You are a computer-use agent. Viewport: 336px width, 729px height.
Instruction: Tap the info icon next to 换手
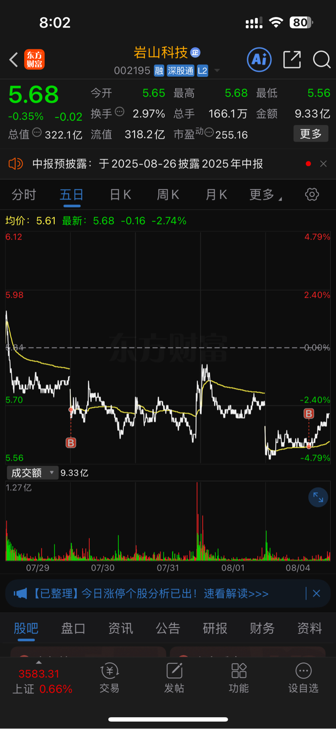(119, 112)
